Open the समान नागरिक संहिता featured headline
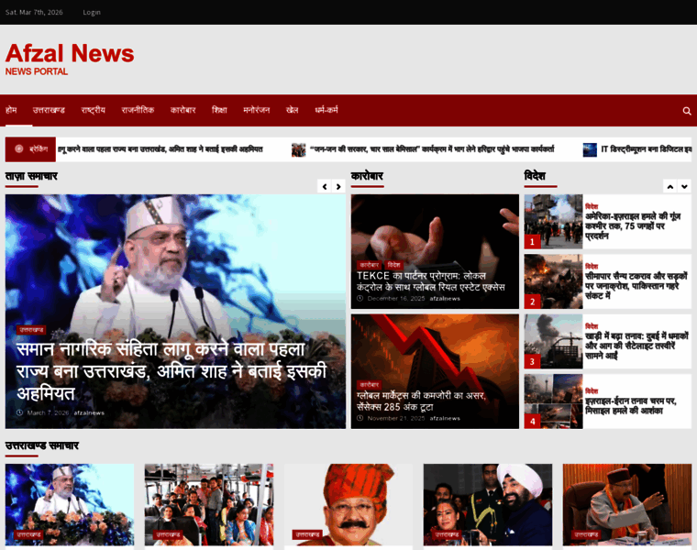 point(171,371)
